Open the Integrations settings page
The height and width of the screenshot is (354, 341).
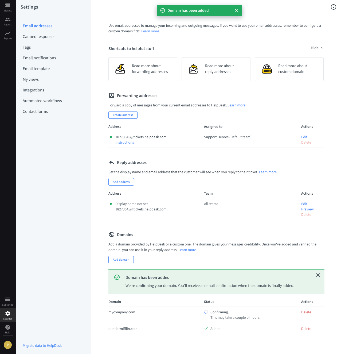tap(33, 90)
